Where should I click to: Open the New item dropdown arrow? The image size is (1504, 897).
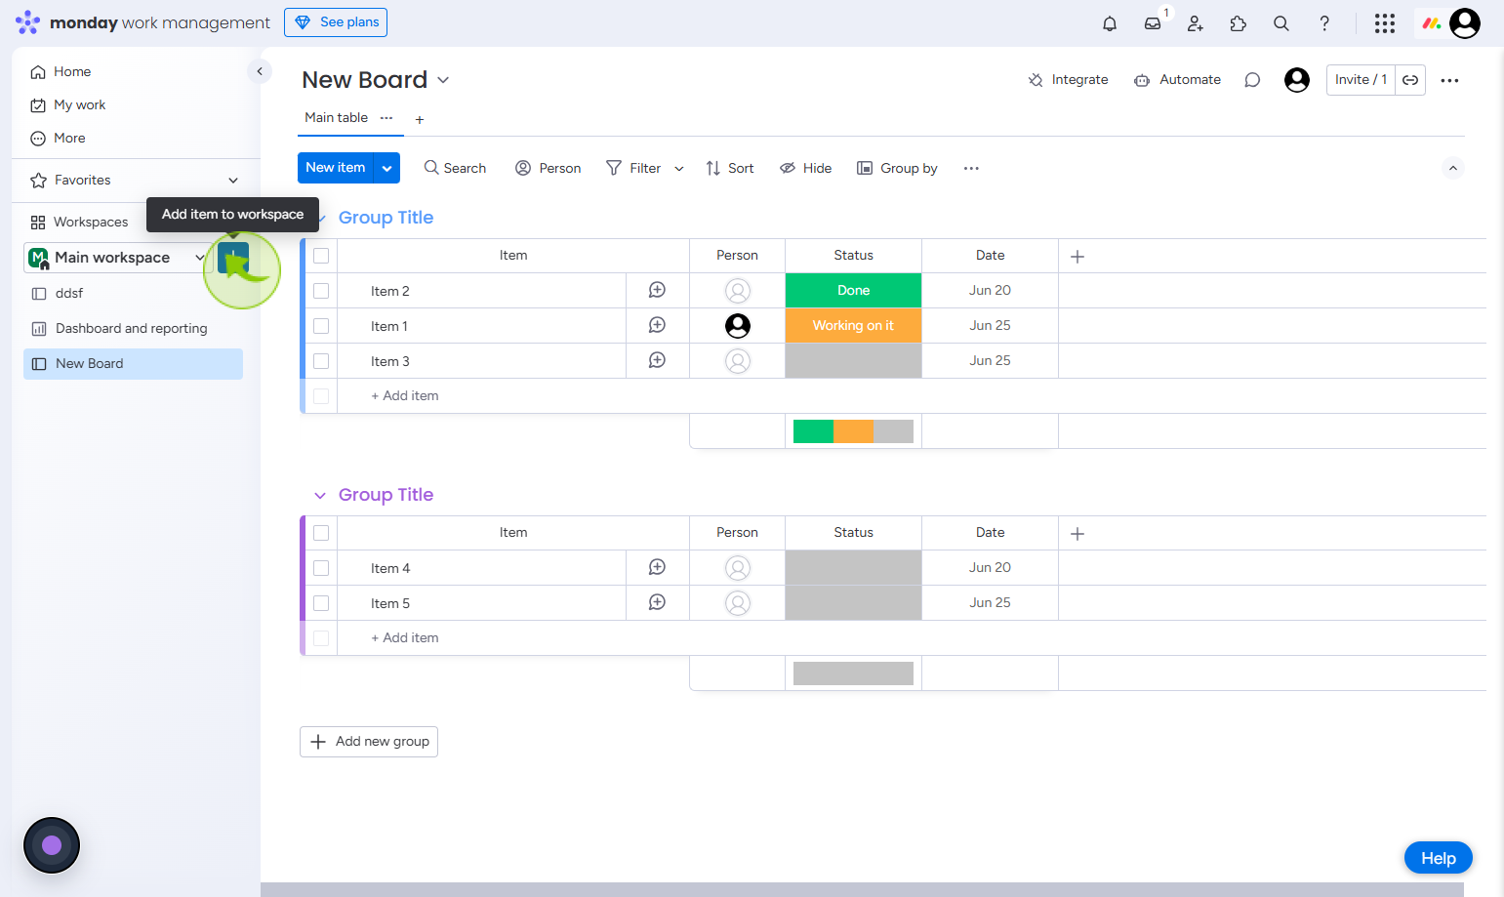point(387,168)
